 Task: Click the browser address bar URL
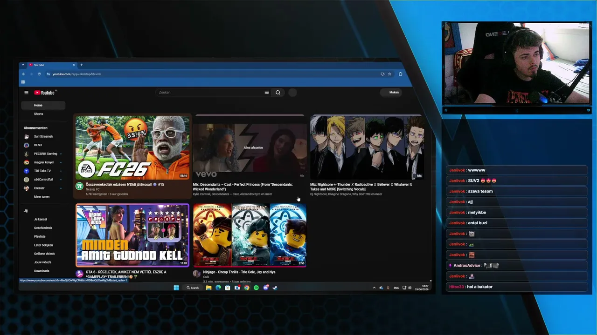76,74
